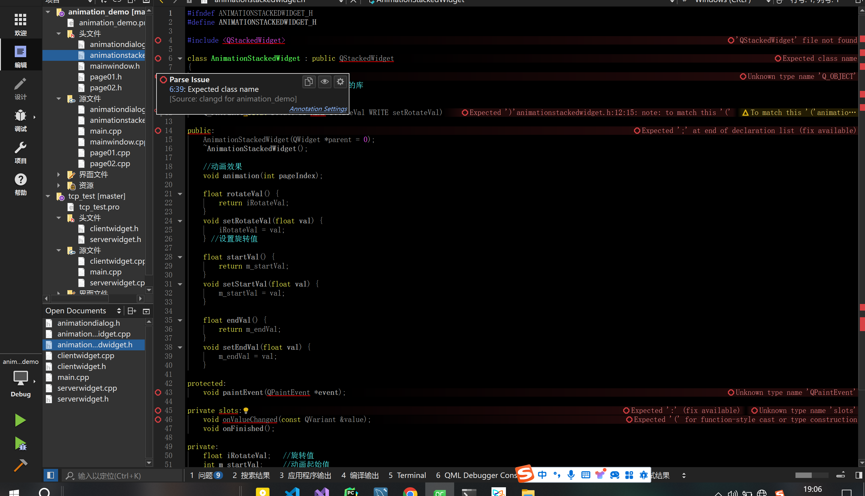Click the lightbulb fix hint on line 45
865x496 pixels.
pyautogui.click(x=246, y=411)
